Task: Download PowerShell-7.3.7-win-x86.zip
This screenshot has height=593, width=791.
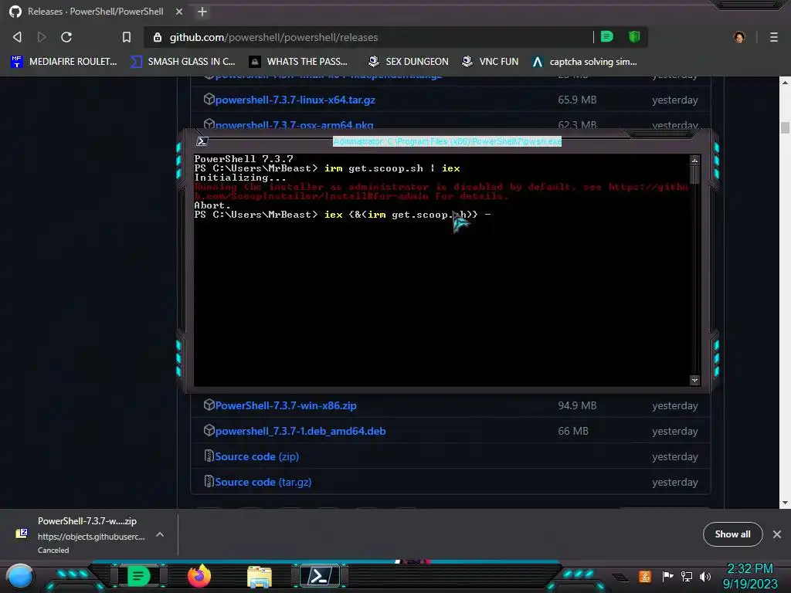Action: click(x=286, y=405)
